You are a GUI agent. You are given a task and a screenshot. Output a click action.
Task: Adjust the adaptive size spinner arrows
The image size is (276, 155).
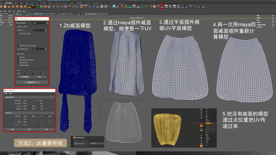pyautogui.click(x=46, y=30)
